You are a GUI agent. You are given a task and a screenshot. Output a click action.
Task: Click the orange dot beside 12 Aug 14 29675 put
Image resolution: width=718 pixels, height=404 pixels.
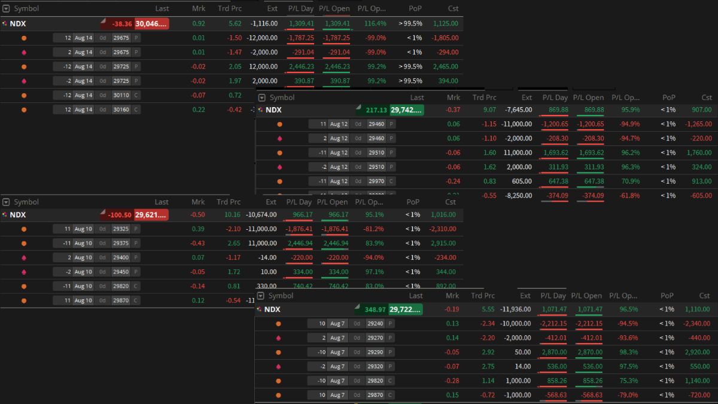[24, 38]
